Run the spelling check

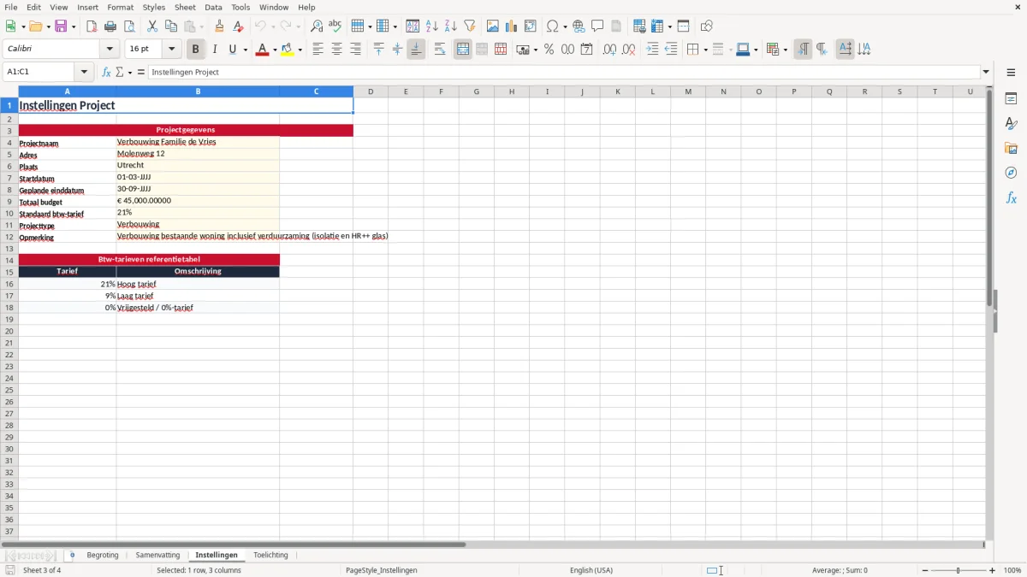335,26
